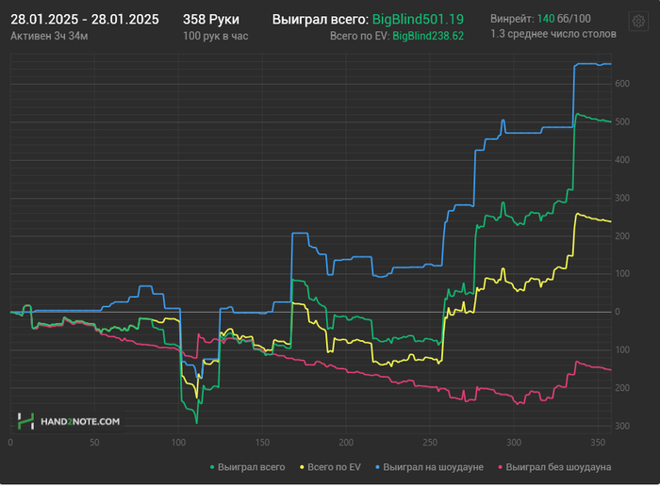Click the BigBlind501.19 total winnings value

point(418,20)
